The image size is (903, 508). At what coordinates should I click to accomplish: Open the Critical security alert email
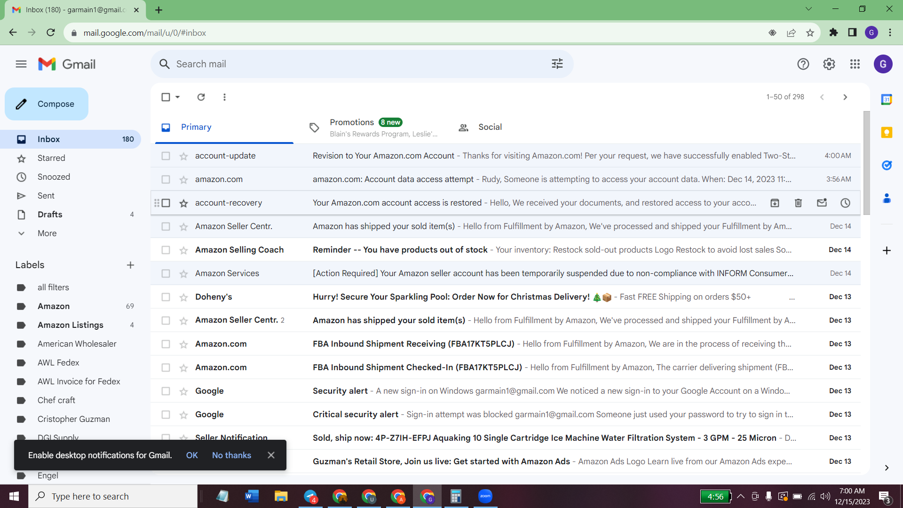(x=506, y=414)
